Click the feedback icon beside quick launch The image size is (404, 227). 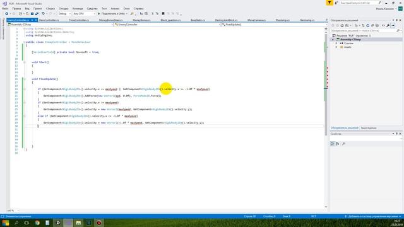pos(336,3)
